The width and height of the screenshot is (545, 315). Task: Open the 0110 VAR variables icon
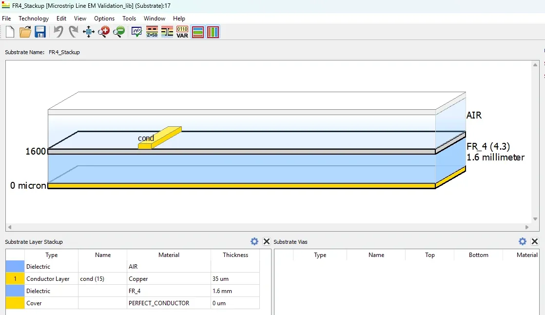tap(182, 32)
